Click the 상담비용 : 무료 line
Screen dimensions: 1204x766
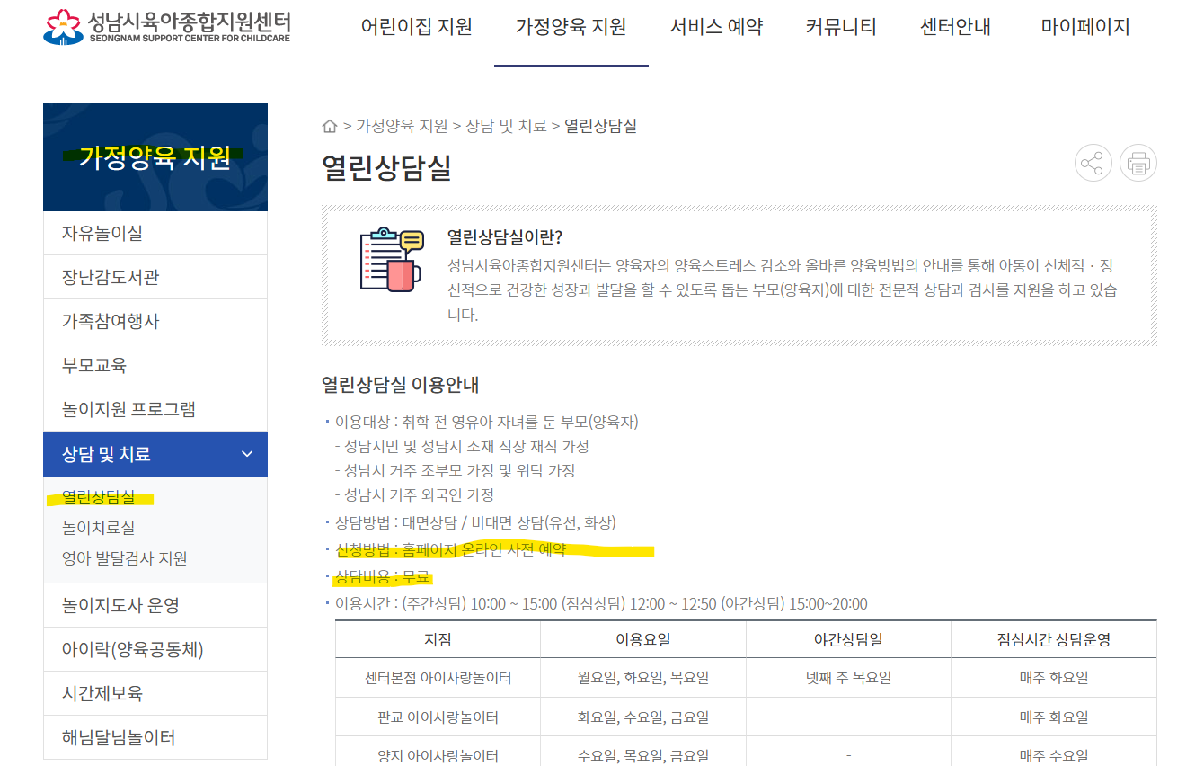pos(383,577)
